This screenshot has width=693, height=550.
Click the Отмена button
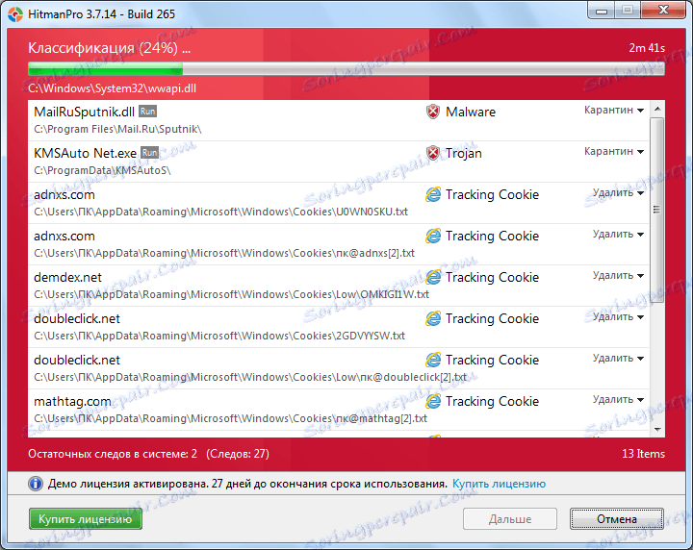tap(617, 518)
